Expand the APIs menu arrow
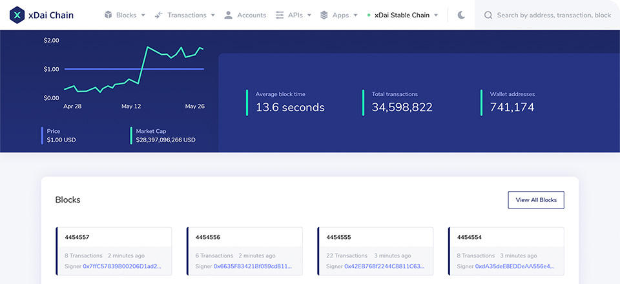The image size is (620, 284). pos(309,15)
